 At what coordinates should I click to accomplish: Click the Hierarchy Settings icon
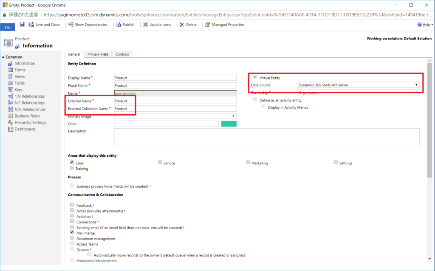[10, 123]
